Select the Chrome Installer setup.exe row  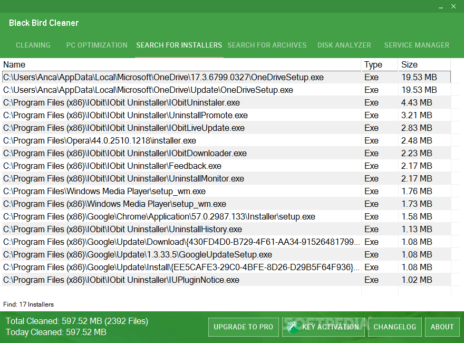point(226,217)
